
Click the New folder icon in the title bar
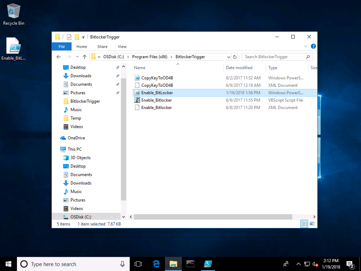pos(77,37)
